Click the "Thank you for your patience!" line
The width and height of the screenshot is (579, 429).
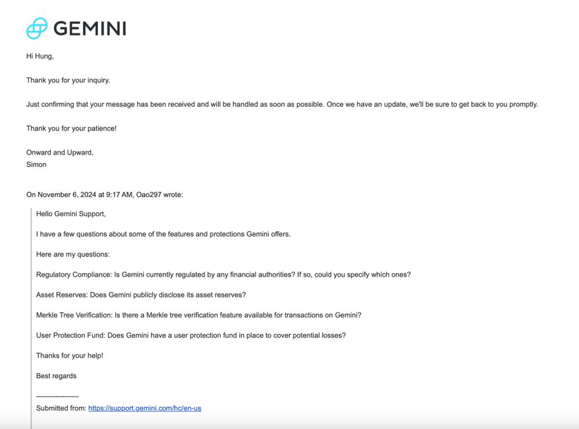click(71, 128)
